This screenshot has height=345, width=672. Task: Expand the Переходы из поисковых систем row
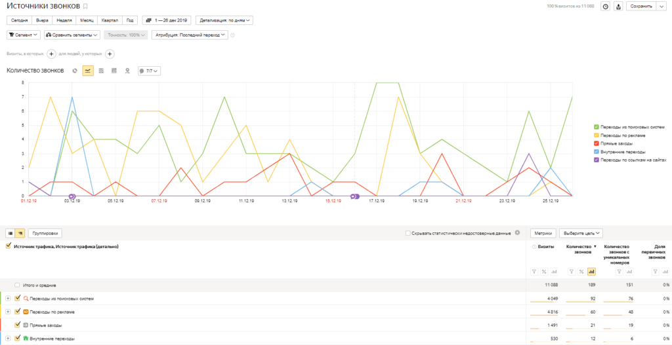point(8,299)
